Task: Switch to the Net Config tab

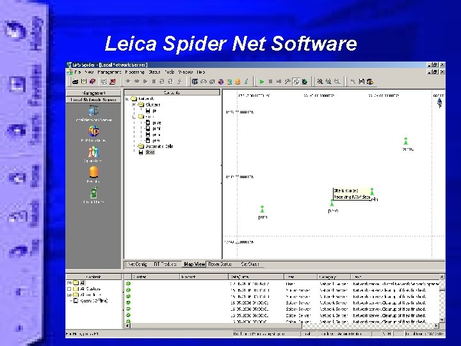Action: click(137, 264)
